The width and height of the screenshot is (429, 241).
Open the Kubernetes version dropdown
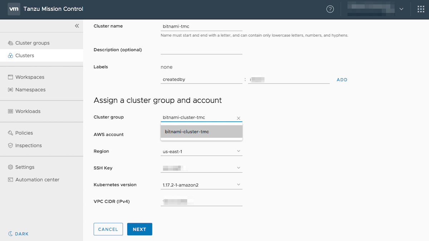[239, 184]
